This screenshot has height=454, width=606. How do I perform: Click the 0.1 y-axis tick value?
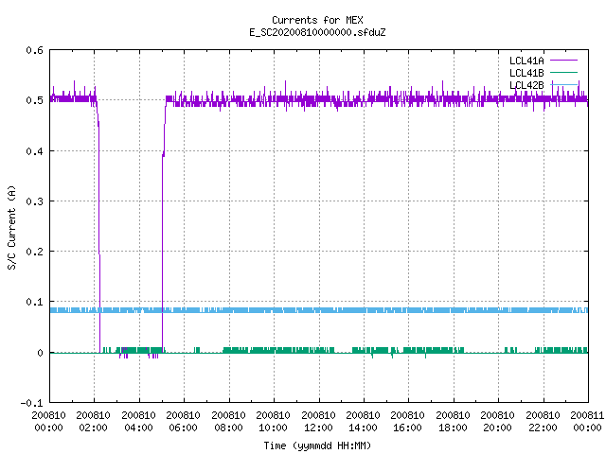(35, 302)
